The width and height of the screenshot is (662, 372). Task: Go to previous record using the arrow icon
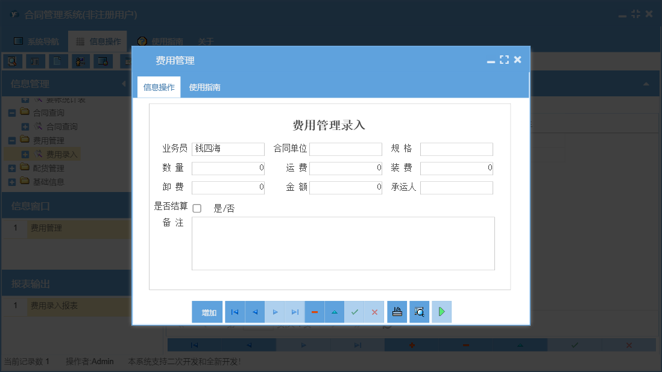click(254, 311)
